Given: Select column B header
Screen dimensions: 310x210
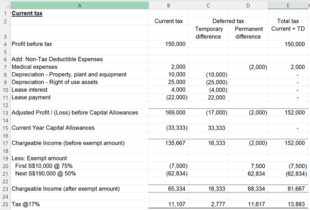Looking at the screenshot, I should pos(168,6).
